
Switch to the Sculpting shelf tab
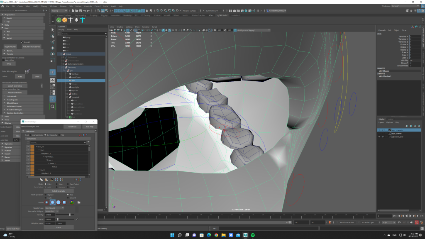click(93, 15)
